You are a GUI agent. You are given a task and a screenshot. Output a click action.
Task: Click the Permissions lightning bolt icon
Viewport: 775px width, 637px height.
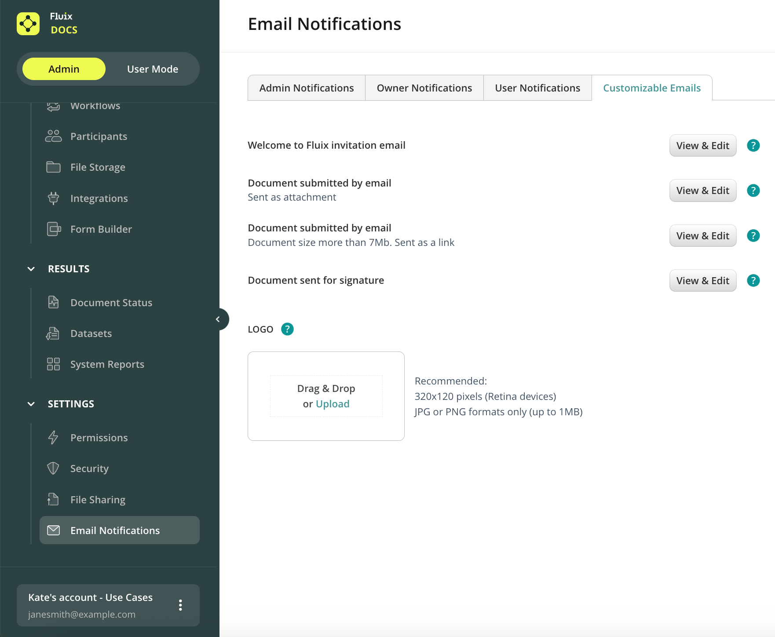click(53, 438)
